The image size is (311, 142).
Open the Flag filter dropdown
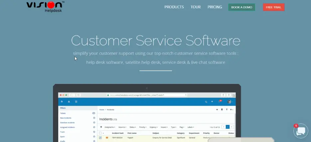182,127
